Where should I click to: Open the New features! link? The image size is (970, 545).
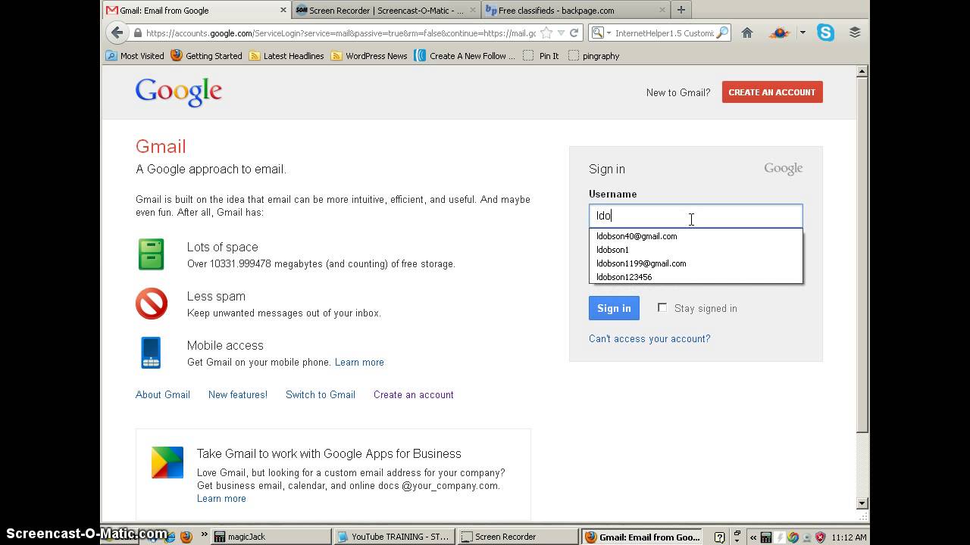(238, 394)
